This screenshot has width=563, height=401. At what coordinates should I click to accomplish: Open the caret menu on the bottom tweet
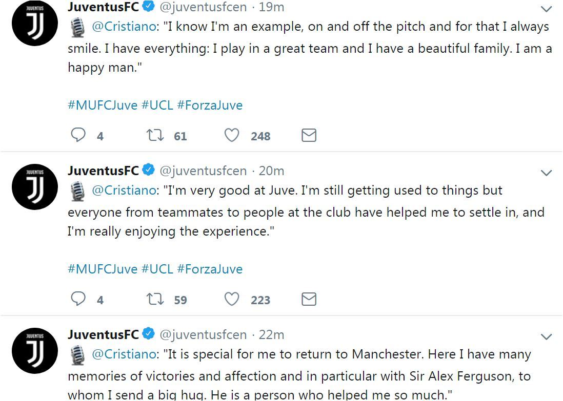(546, 336)
